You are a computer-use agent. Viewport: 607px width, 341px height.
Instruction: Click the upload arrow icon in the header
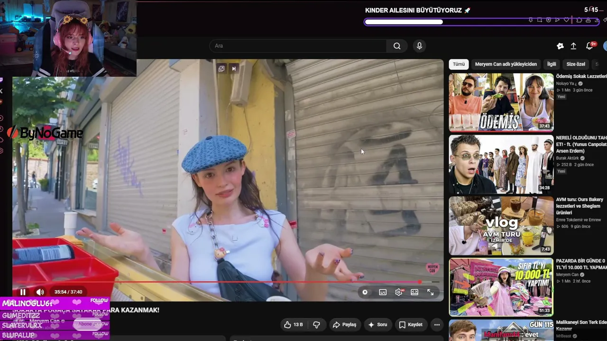tap(573, 46)
